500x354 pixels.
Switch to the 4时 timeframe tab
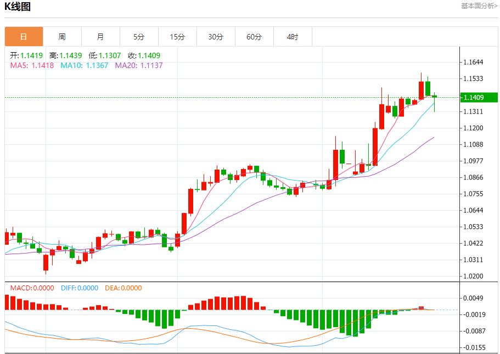293,37
